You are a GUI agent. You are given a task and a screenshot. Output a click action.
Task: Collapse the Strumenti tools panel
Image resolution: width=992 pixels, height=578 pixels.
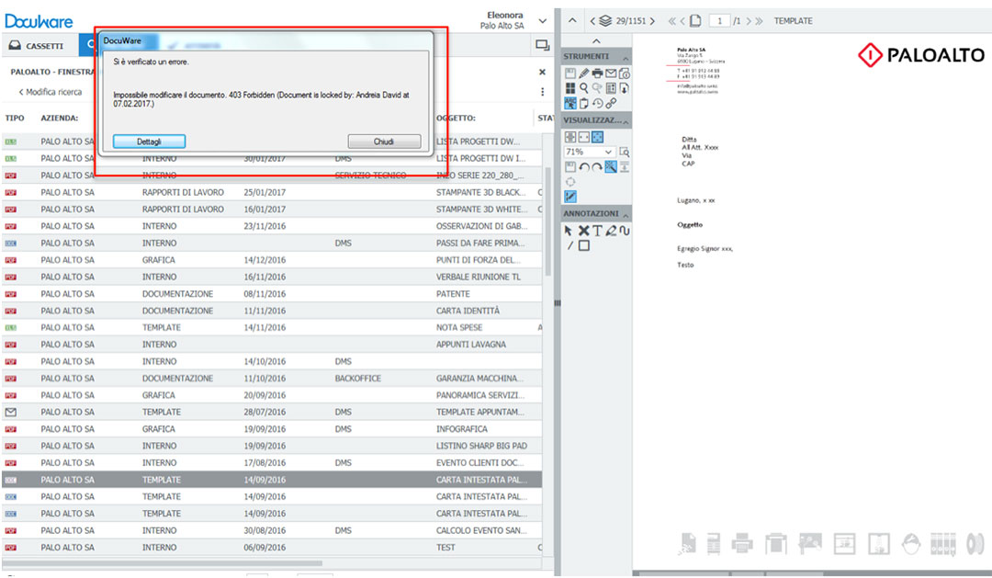click(x=626, y=57)
